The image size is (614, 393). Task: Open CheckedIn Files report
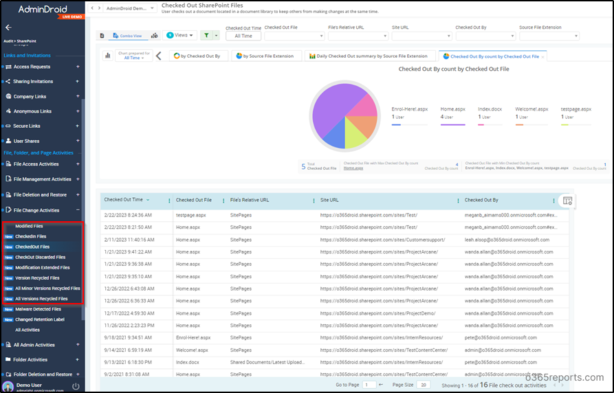[x=30, y=236]
